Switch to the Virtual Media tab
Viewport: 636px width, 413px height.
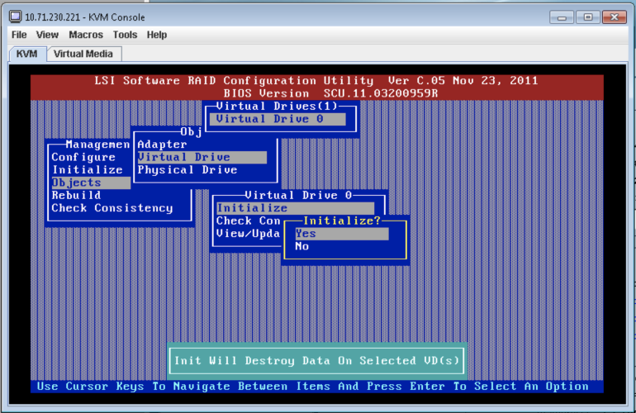pyautogui.click(x=83, y=54)
